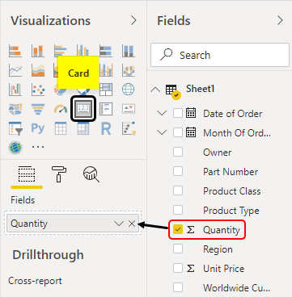The width and height of the screenshot is (292, 297).
Task: Pick the Line and clustered column chart
Action: point(106,70)
